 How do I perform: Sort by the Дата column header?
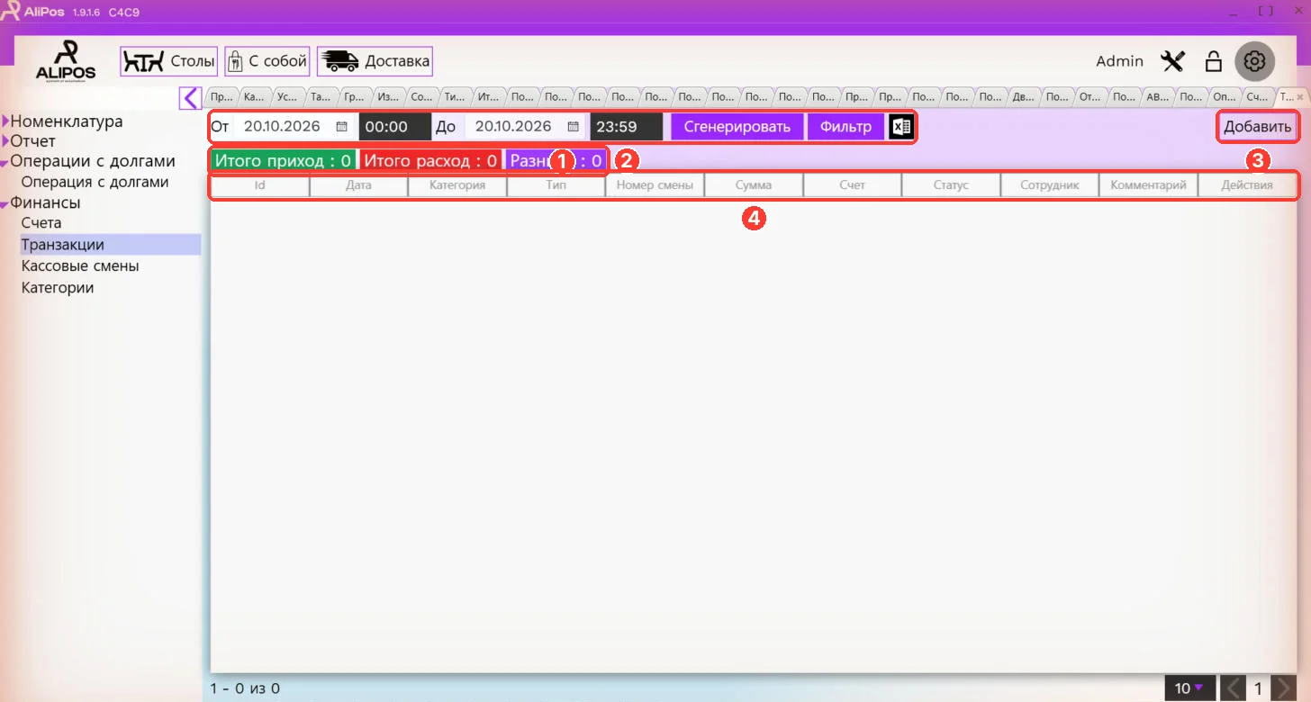(358, 185)
